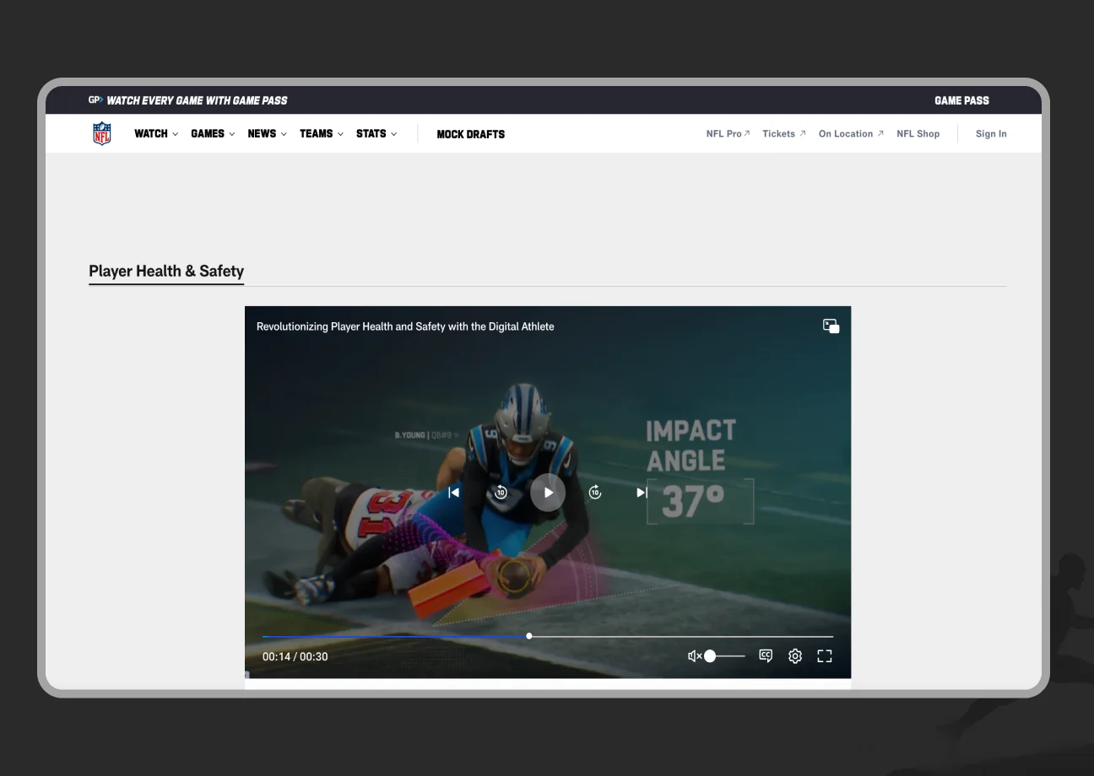Toggle closed captions on the video
Screen dimensions: 1094x776
coord(766,656)
